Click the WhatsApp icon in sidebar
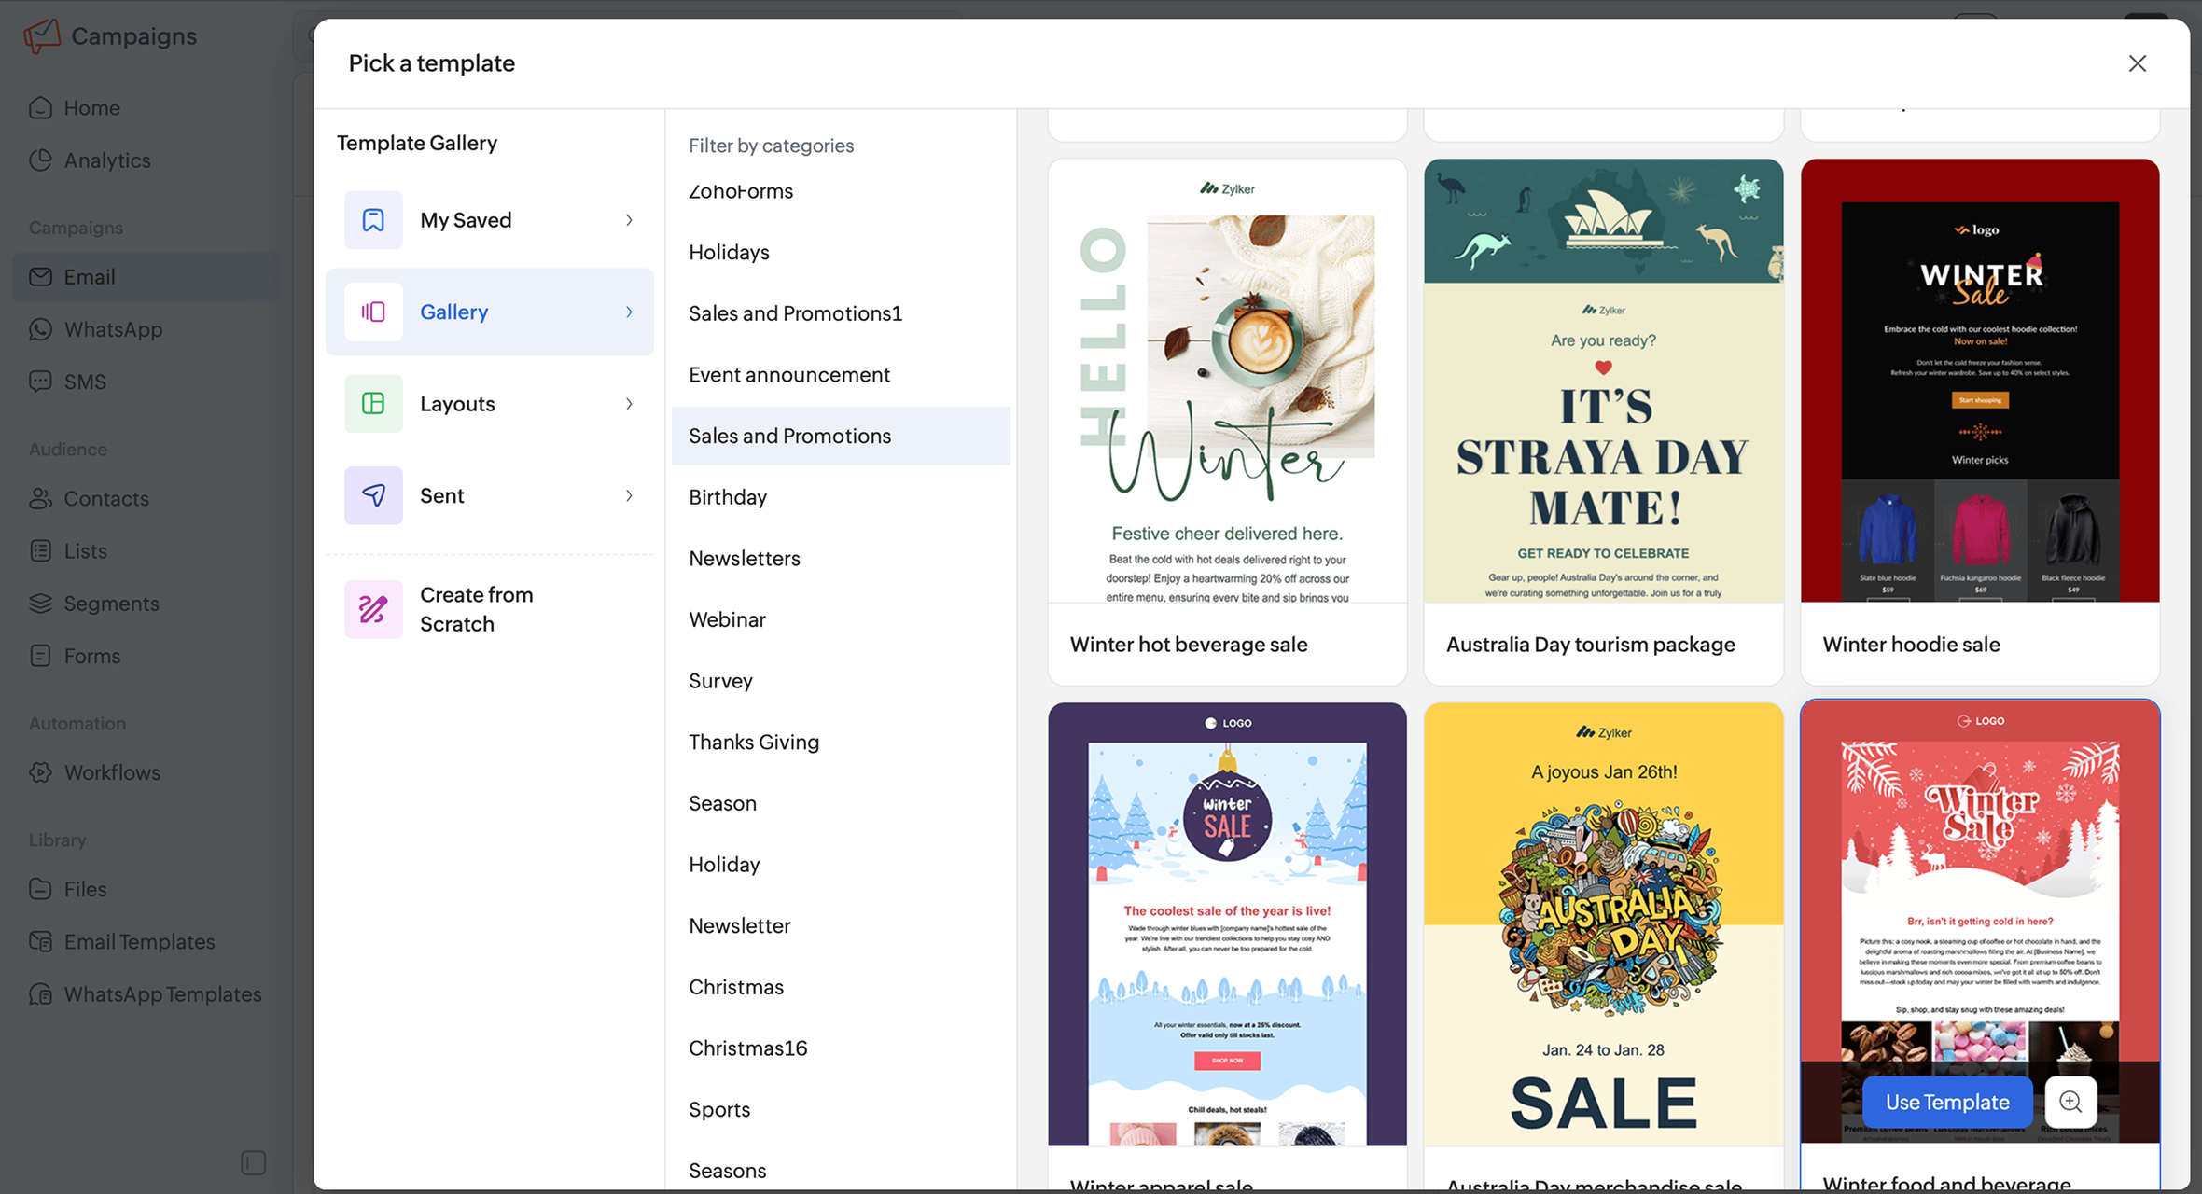The image size is (2202, 1194). pos(40,329)
